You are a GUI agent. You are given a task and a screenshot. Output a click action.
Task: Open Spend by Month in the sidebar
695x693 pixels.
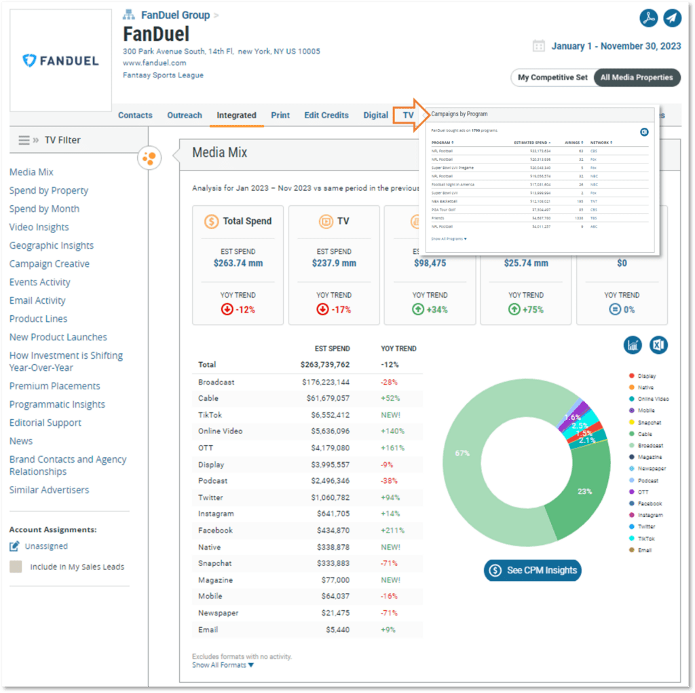[x=44, y=209]
